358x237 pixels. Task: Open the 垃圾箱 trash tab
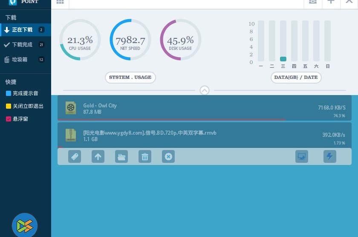click(26, 60)
